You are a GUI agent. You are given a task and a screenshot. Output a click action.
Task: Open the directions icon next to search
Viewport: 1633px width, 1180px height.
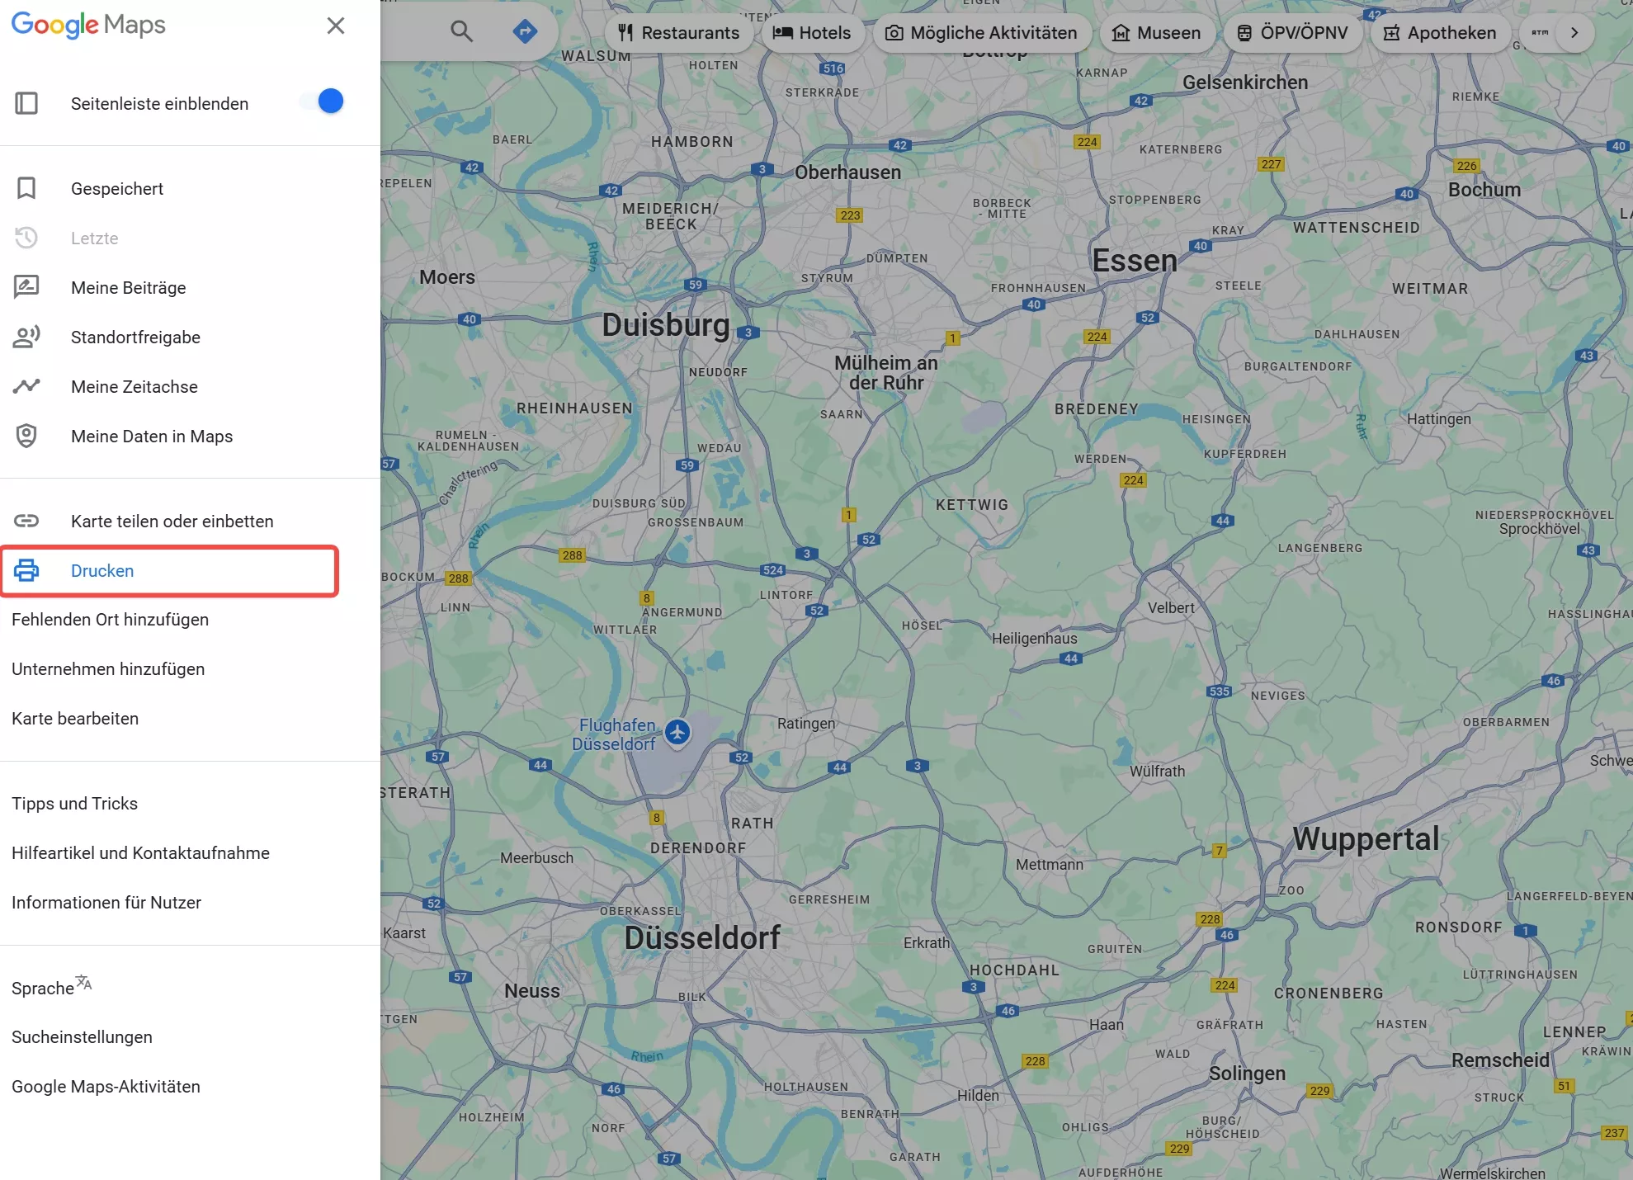(x=526, y=31)
